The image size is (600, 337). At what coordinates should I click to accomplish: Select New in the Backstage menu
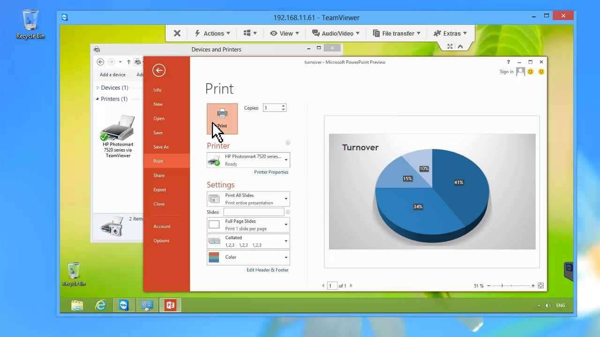[158, 104]
